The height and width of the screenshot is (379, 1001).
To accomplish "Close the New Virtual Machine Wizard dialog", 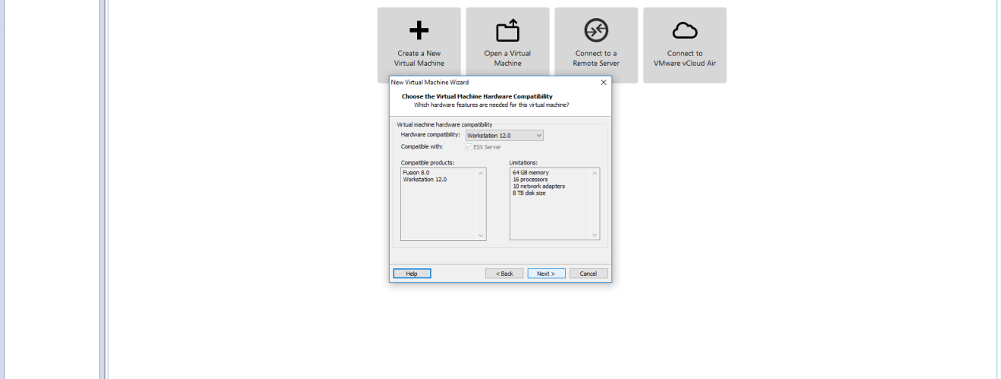I will coord(604,82).
